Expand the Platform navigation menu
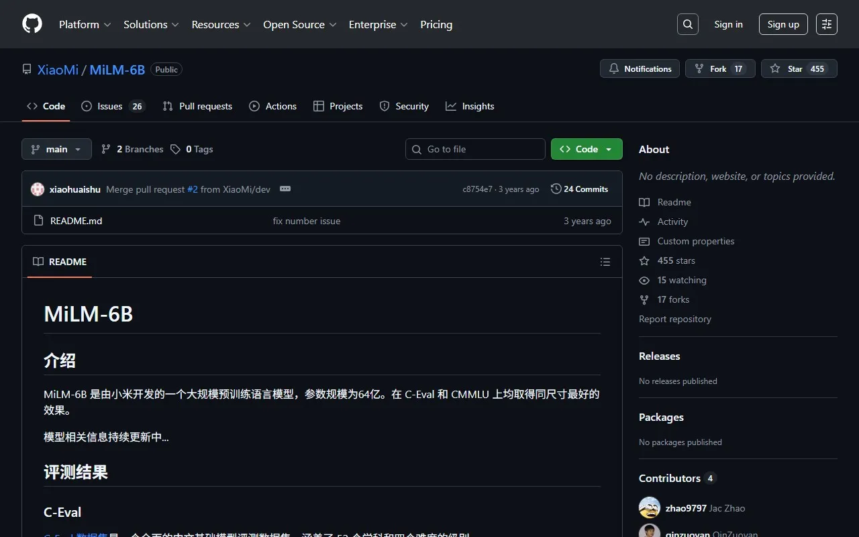859x537 pixels. click(85, 24)
